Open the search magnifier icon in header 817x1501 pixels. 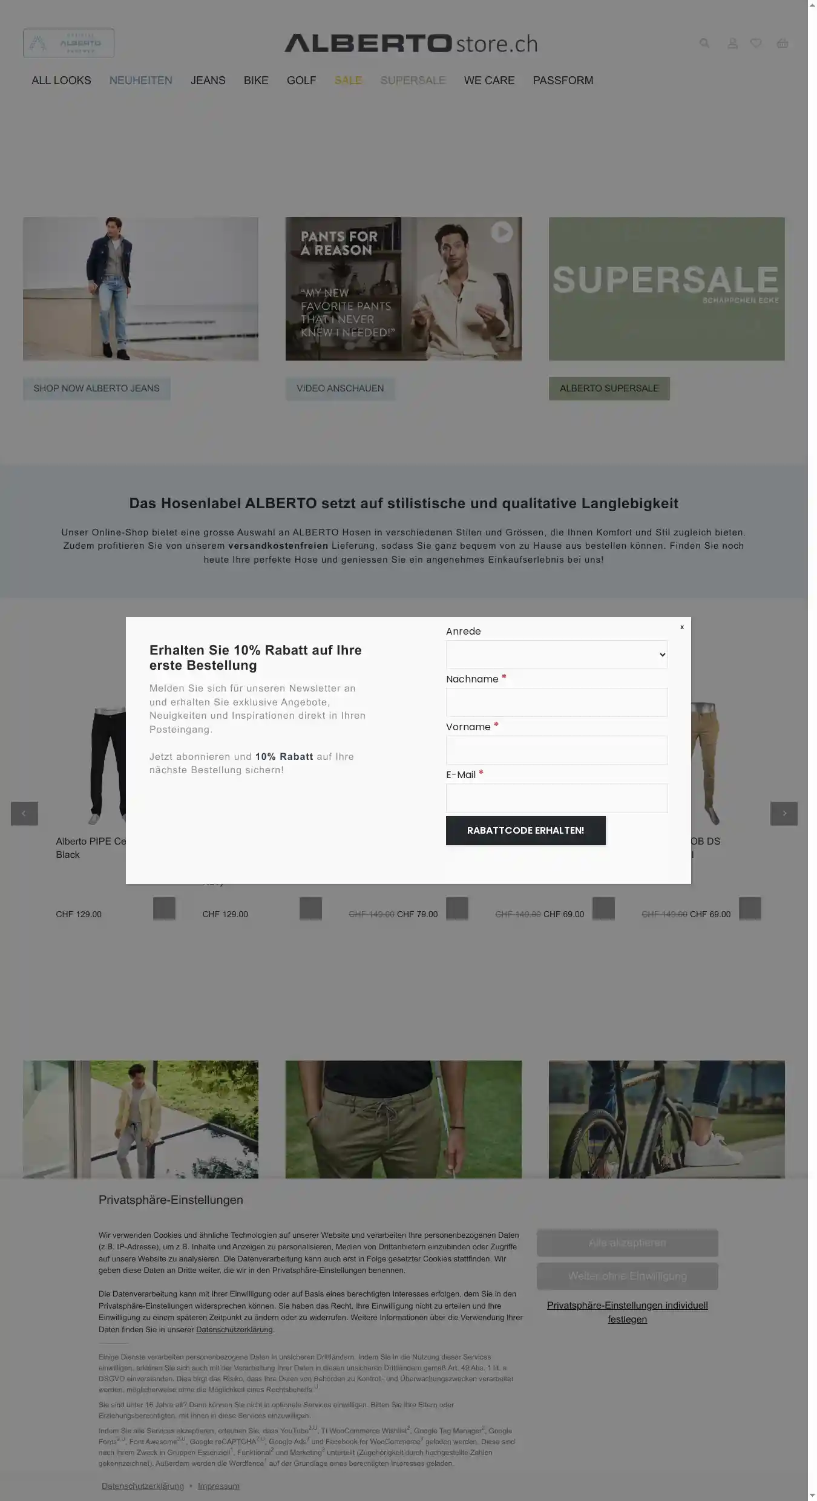tap(704, 43)
